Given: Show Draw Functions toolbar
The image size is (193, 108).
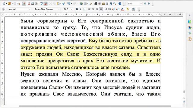Looking at the screenshot, I should [91, 4].
